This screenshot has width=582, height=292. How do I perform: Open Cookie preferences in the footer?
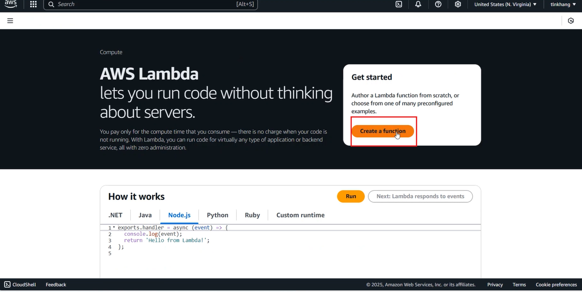click(x=556, y=285)
